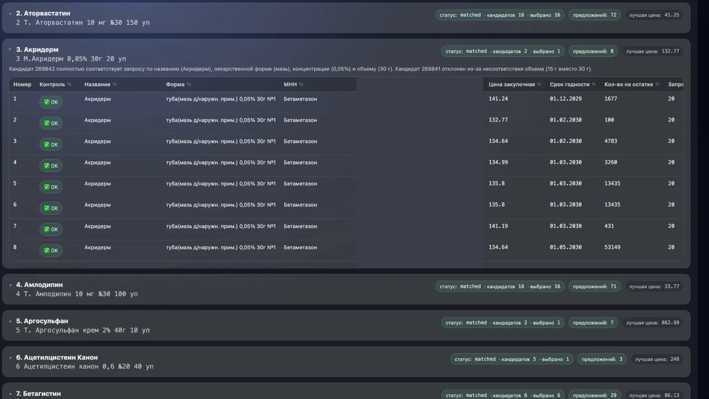Click the Бетаметазон cell in row 5
Screen dimensions: 709x399
click(x=300, y=184)
